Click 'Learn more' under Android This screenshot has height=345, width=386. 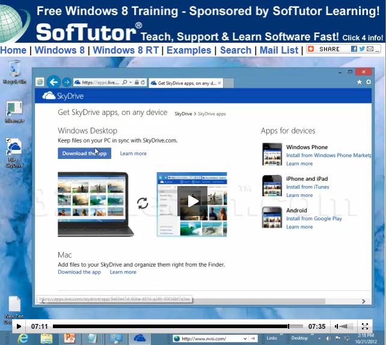pos(299,227)
